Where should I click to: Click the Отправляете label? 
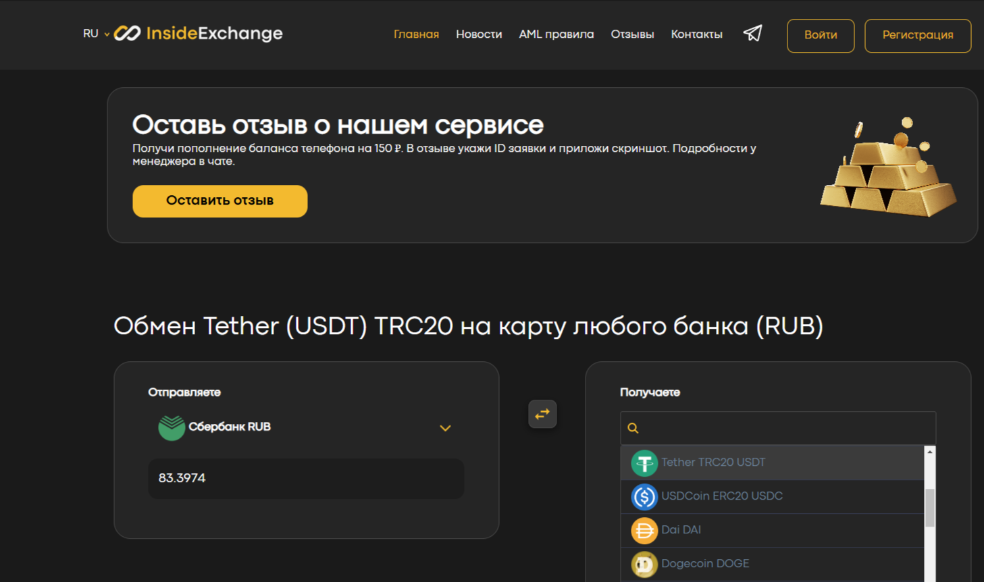(184, 392)
